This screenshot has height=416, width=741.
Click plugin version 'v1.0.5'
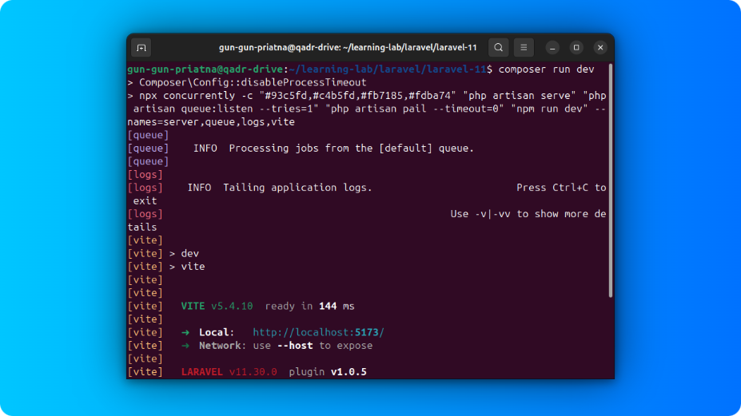349,372
